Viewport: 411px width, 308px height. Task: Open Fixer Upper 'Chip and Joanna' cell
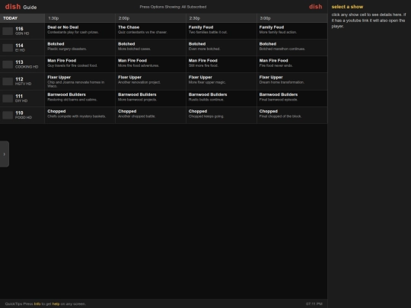(80, 81)
